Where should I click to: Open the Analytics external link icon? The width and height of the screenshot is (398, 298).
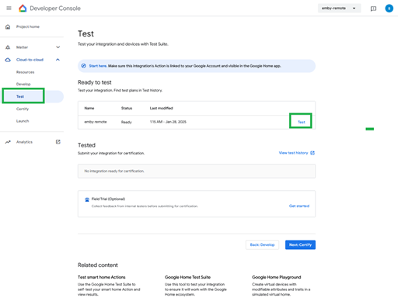pos(58,142)
